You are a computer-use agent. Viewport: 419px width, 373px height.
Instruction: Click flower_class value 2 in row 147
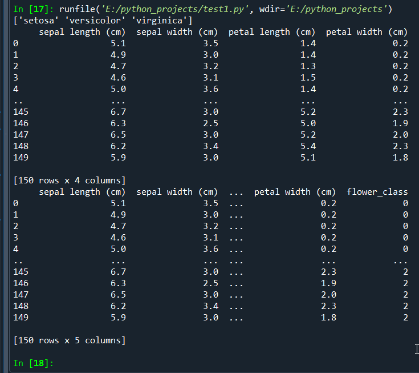405,295
